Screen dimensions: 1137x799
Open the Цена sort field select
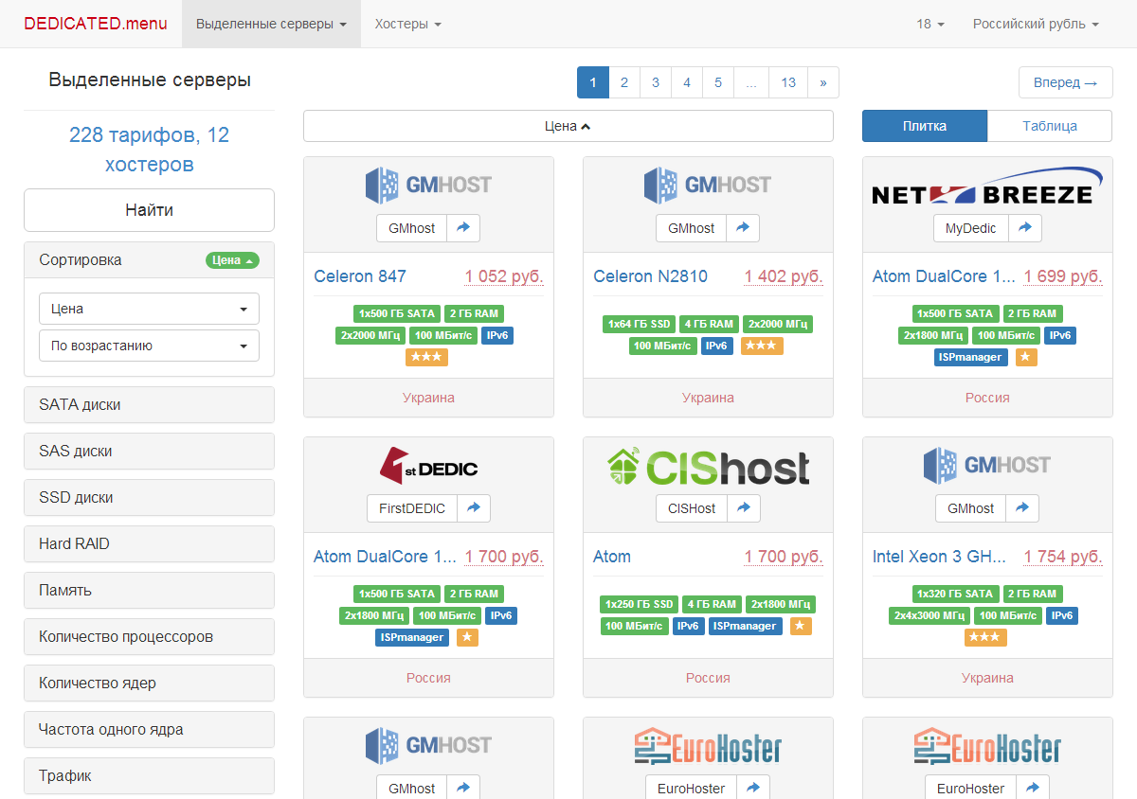click(x=149, y=309)
